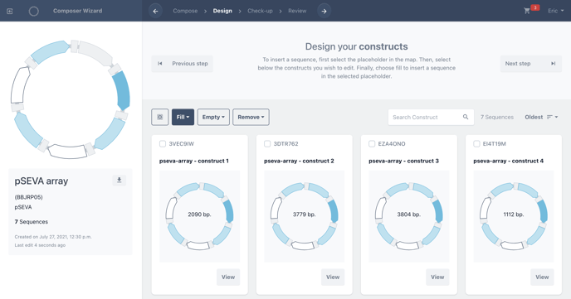
Task: Open the Fill dropdown
Action: click(x=183, y=117)
